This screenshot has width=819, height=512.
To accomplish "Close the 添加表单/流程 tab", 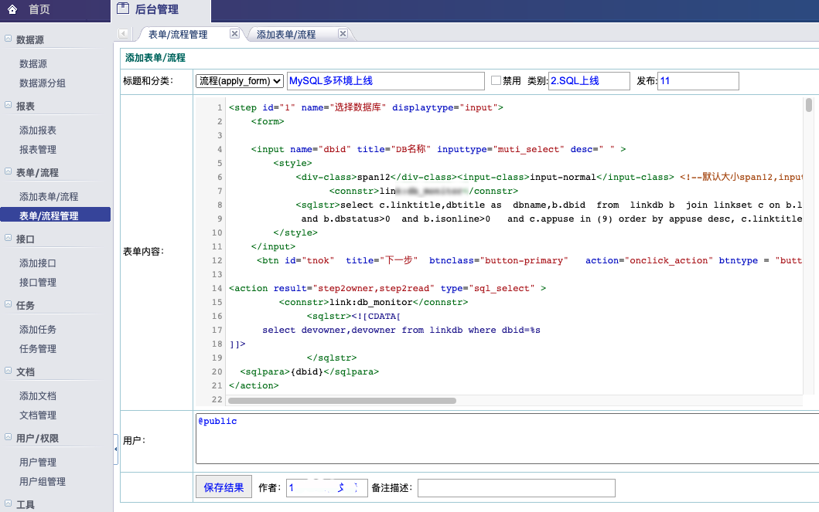I will pyautogui.click(x=343, y=34).
